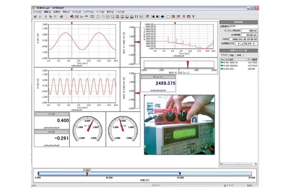Screen dimensions: 290x193
Task: Open the ファイル(F) menu
Action: [37, 12]
